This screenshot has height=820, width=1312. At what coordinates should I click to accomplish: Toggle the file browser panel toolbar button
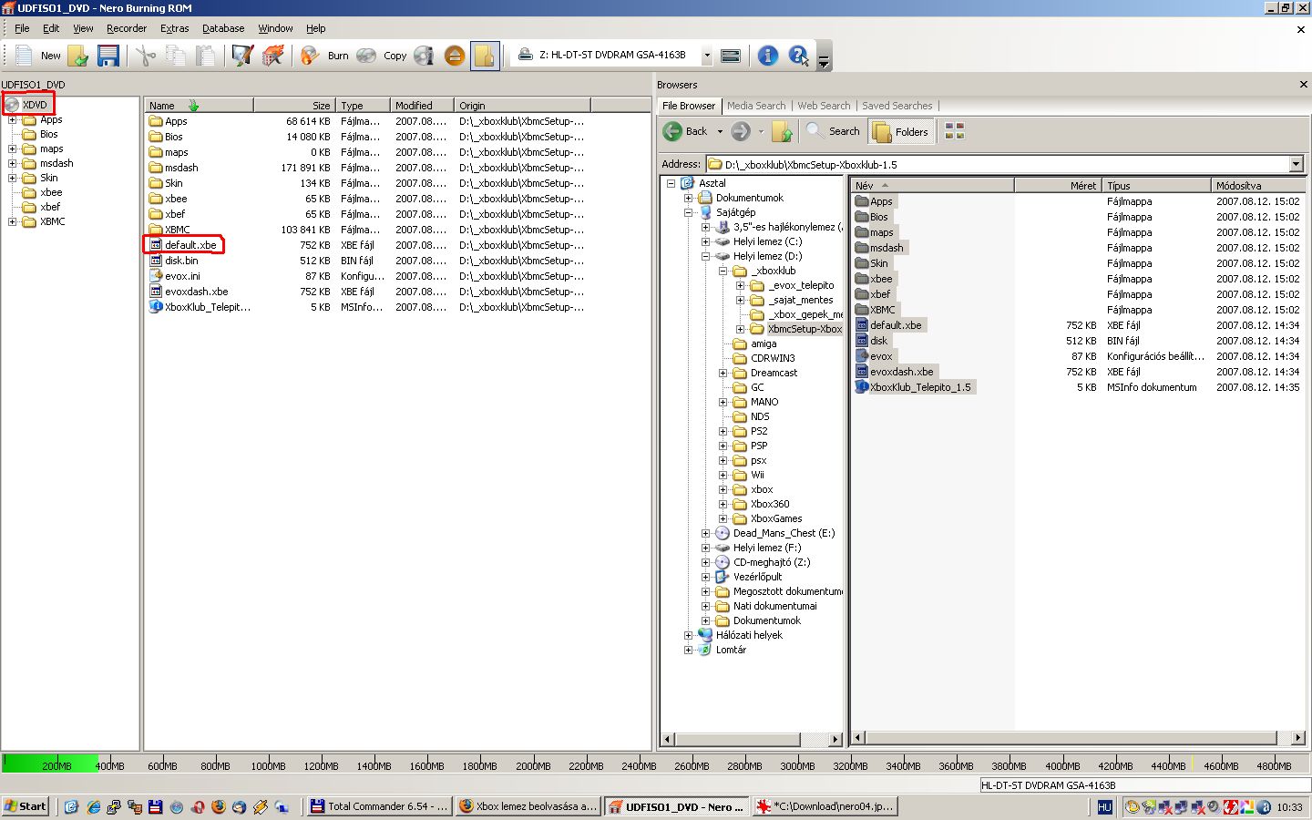tap(484, 56)
